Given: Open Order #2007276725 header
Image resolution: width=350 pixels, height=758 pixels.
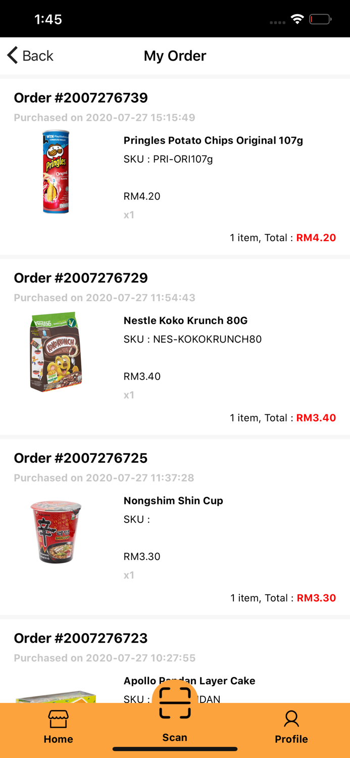Looking at the screenshot, I should click(x=81, y=458).
